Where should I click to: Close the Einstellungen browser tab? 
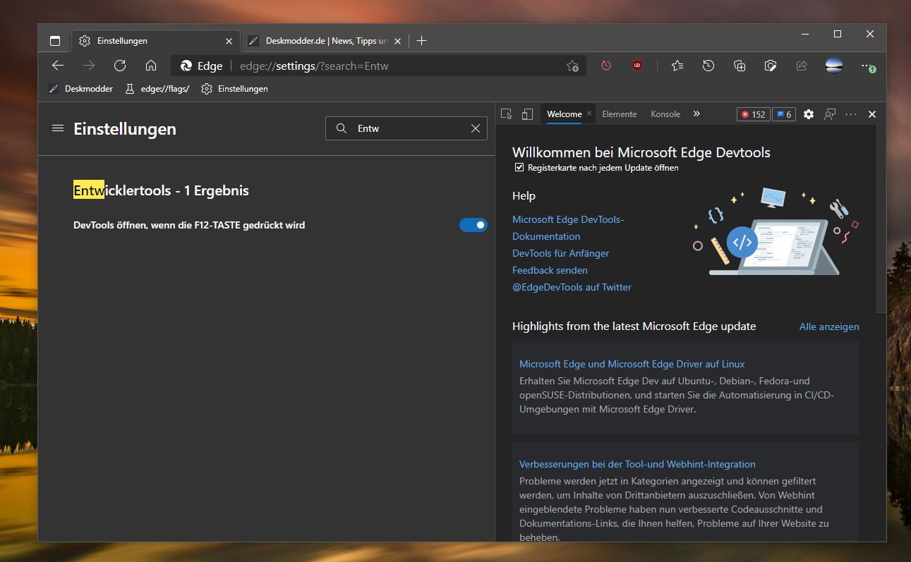click(229, 41)
